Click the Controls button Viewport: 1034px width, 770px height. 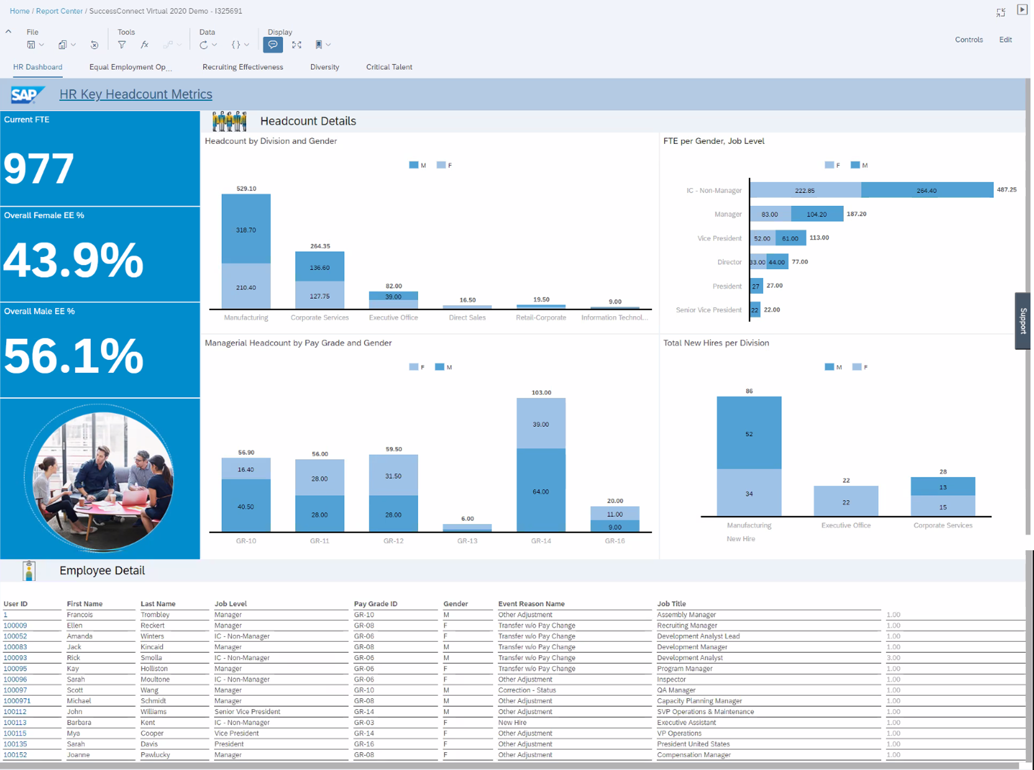[969, 40]
